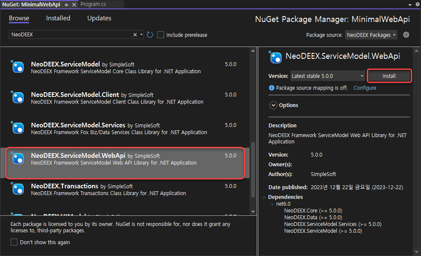Viewport: 421px width, 256px height.
Task: Select the NeoDEEX.ServiceModel.Client package title
Action: pos(75,95)
